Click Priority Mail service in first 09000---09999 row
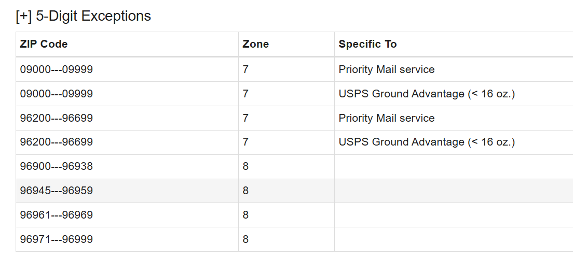The image size is (573, 260). coord(387,69)
